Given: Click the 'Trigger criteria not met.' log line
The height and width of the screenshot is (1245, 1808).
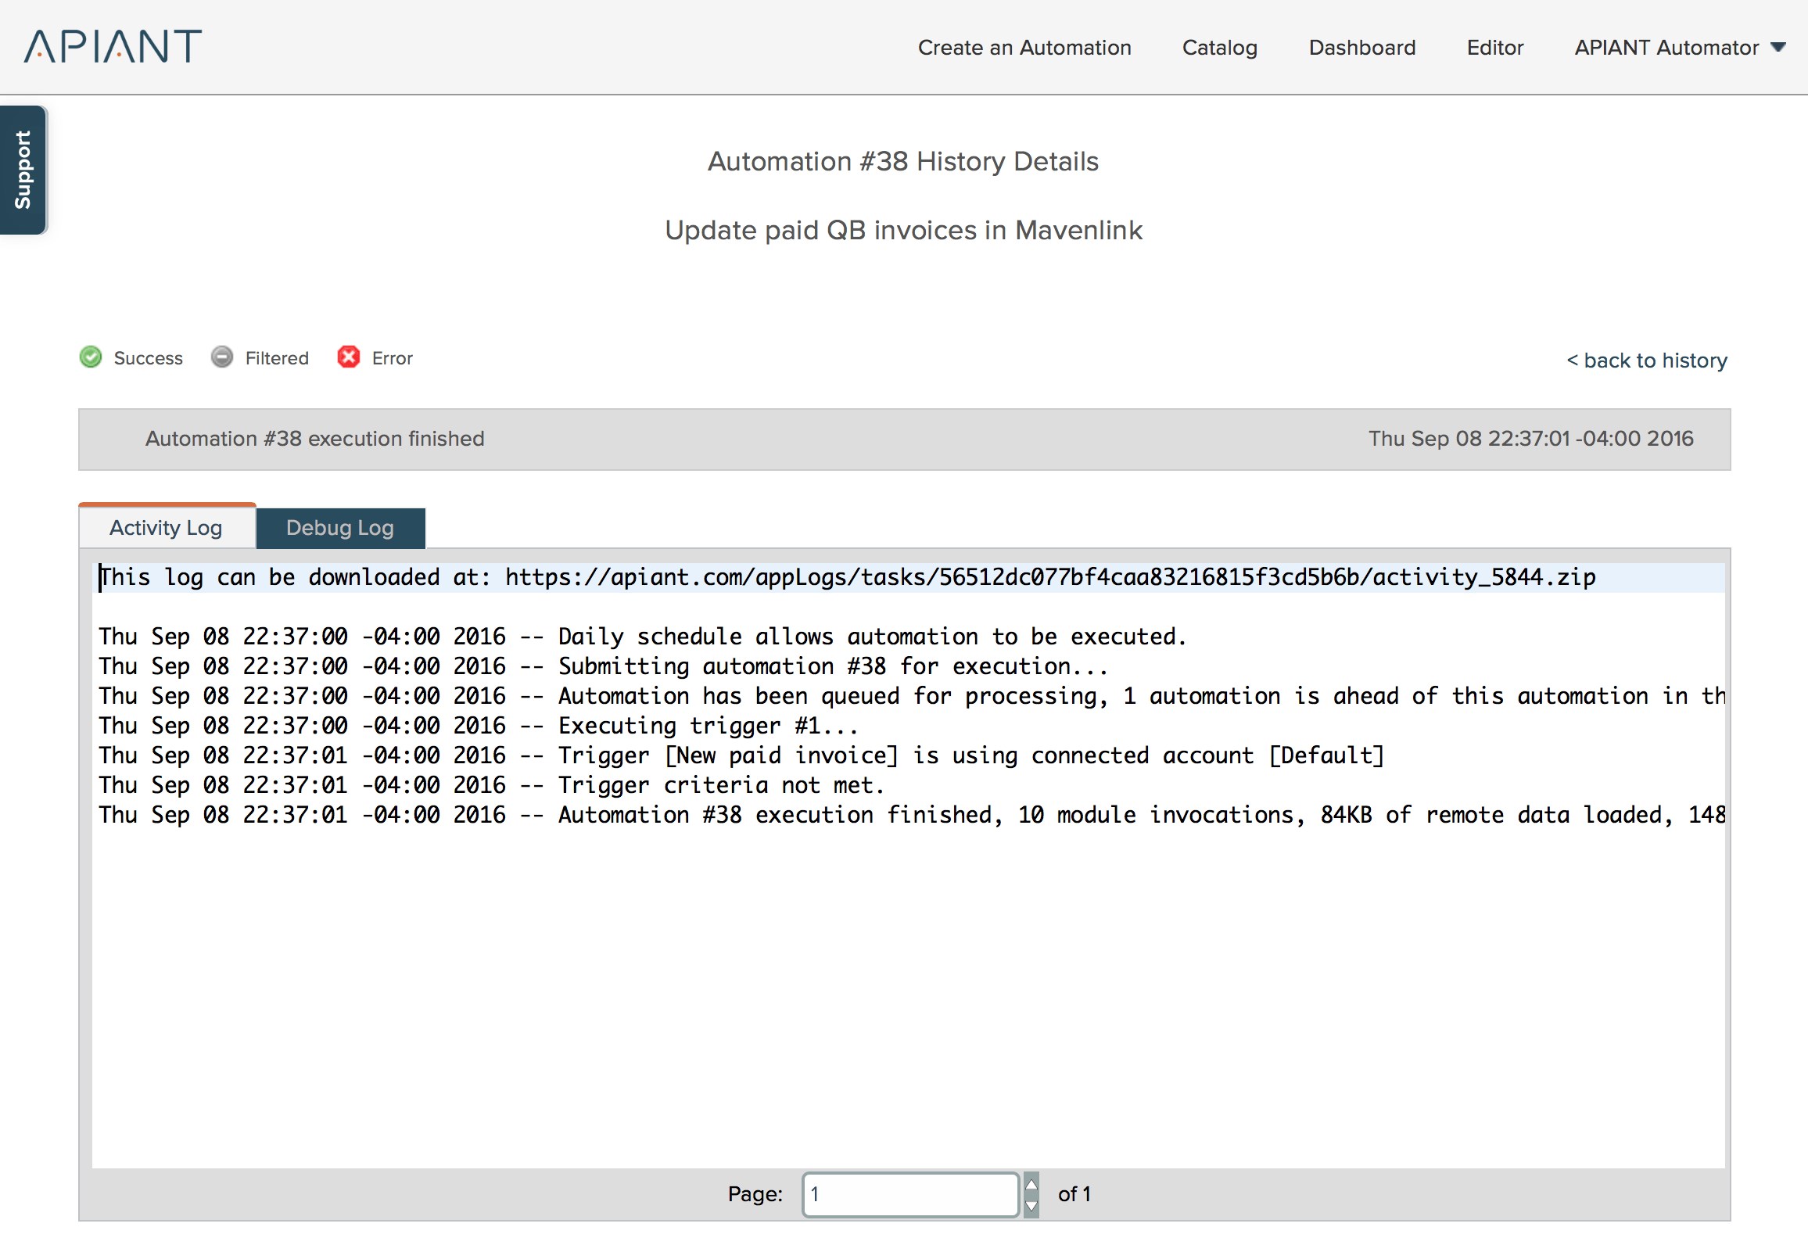Looking at the screenshot, I should click(491, 785).
